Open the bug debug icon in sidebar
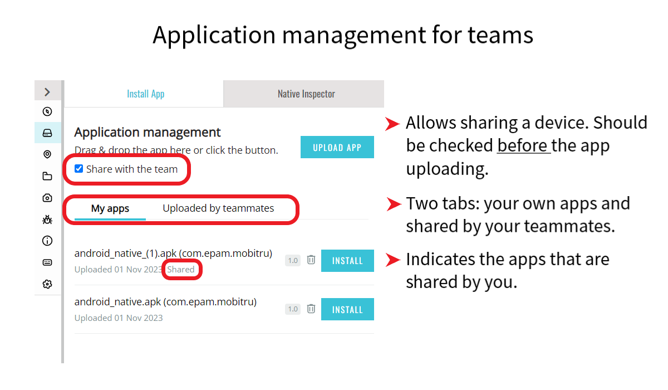The height and width of the screenshot is (390, 668). [x=47, y=220]
